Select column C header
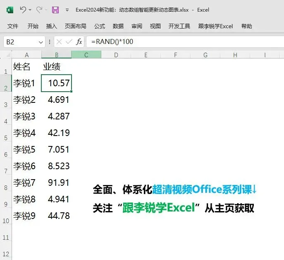The width and height of the screenshot is (284, 260). point(86,55)
